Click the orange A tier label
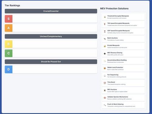 point(9,28)
